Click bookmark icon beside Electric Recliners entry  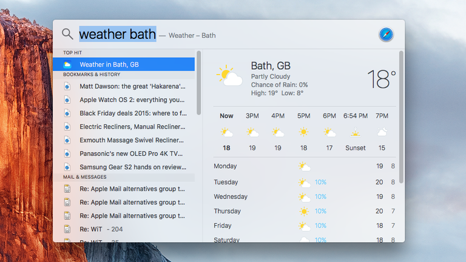click(67, 127)
